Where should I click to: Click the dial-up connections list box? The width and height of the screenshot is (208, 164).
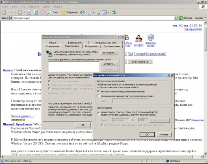point(74,67)
